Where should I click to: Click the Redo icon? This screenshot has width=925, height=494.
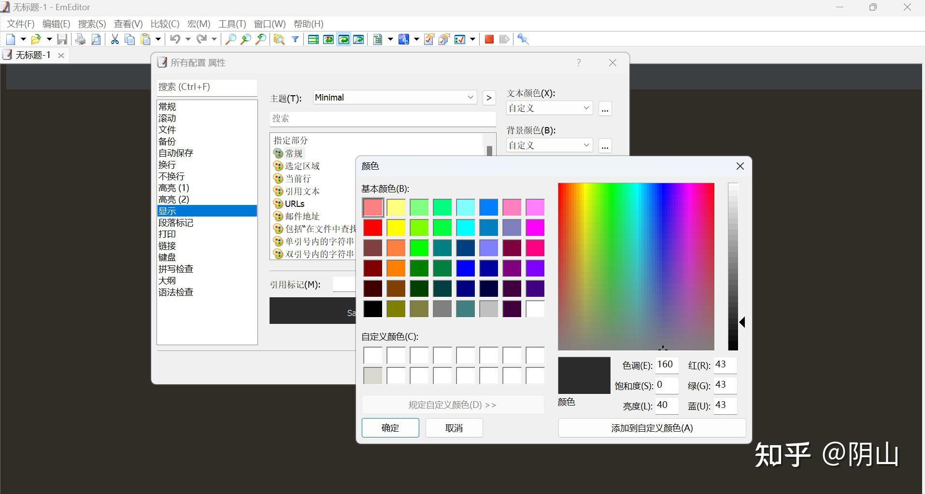(x=203, y=39)
